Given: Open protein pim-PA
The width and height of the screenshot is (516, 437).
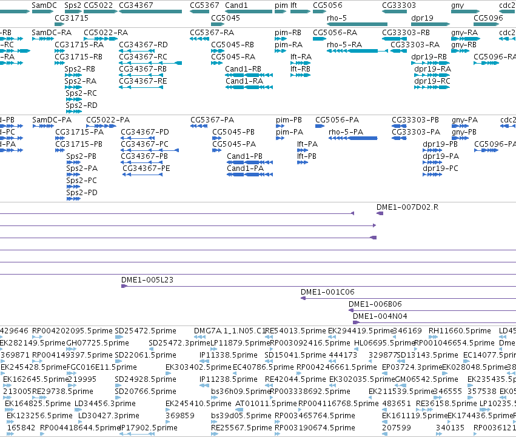Looking at the screenshot, I should (x=289, y=132).
